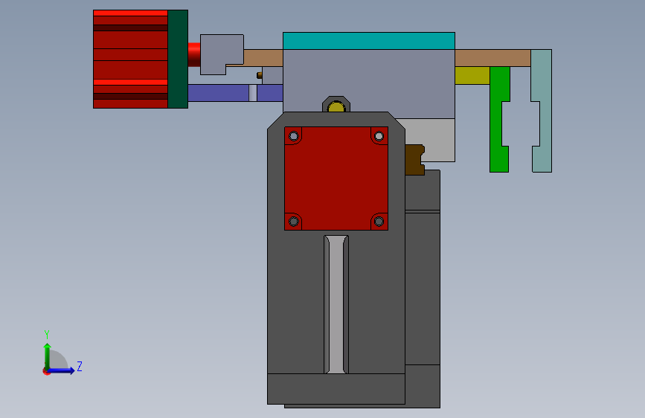Select the yellow brass bushing circle
Viewport: 645px width, 418px height.
(x=336, y=107)
